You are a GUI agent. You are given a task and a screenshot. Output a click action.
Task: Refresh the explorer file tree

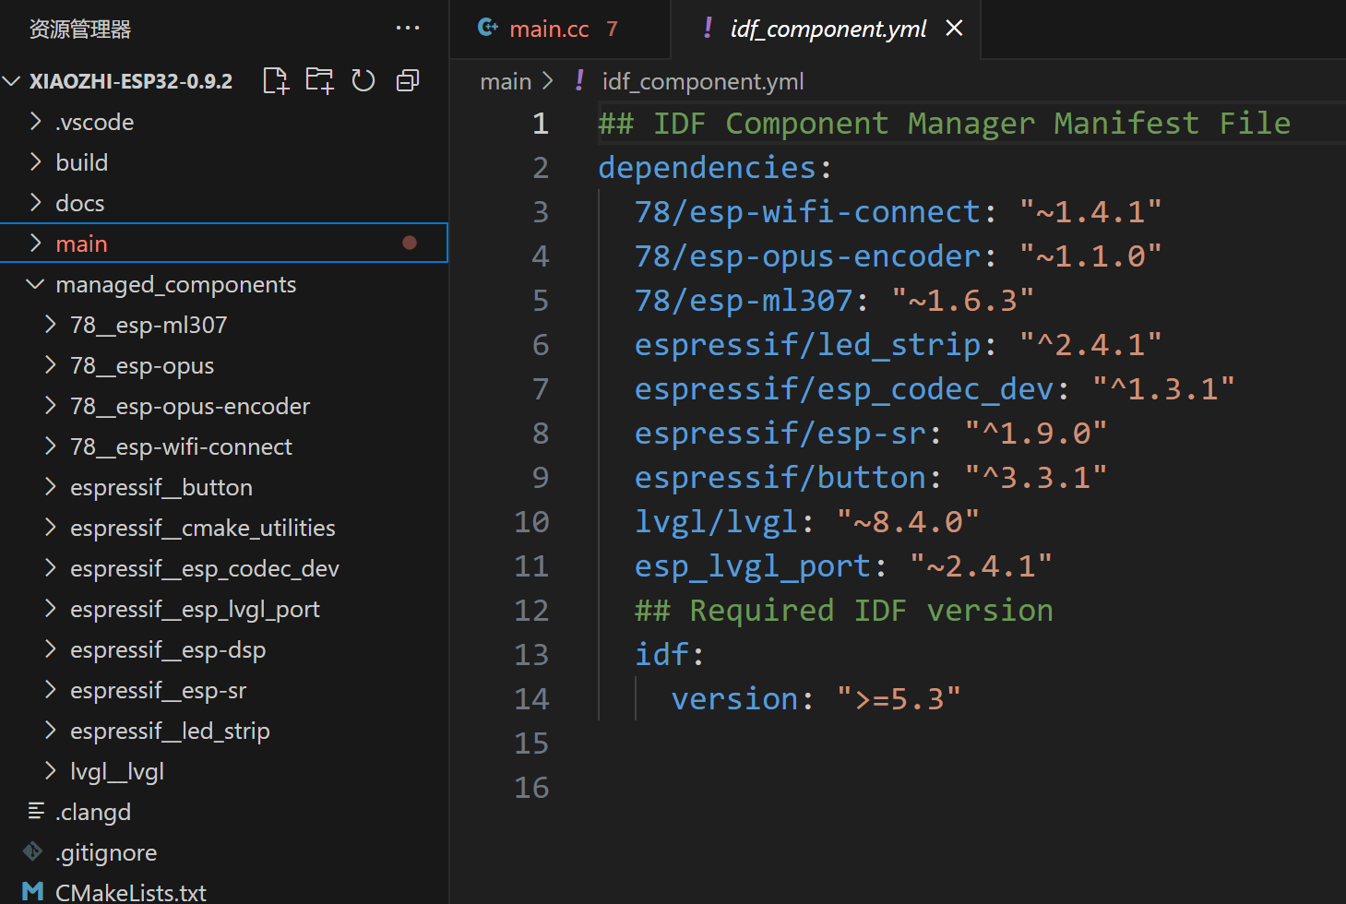click(x=363, y=81)
